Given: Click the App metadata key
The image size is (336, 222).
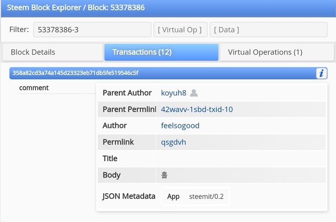Looking at the screenshot, I should [173, 196].
